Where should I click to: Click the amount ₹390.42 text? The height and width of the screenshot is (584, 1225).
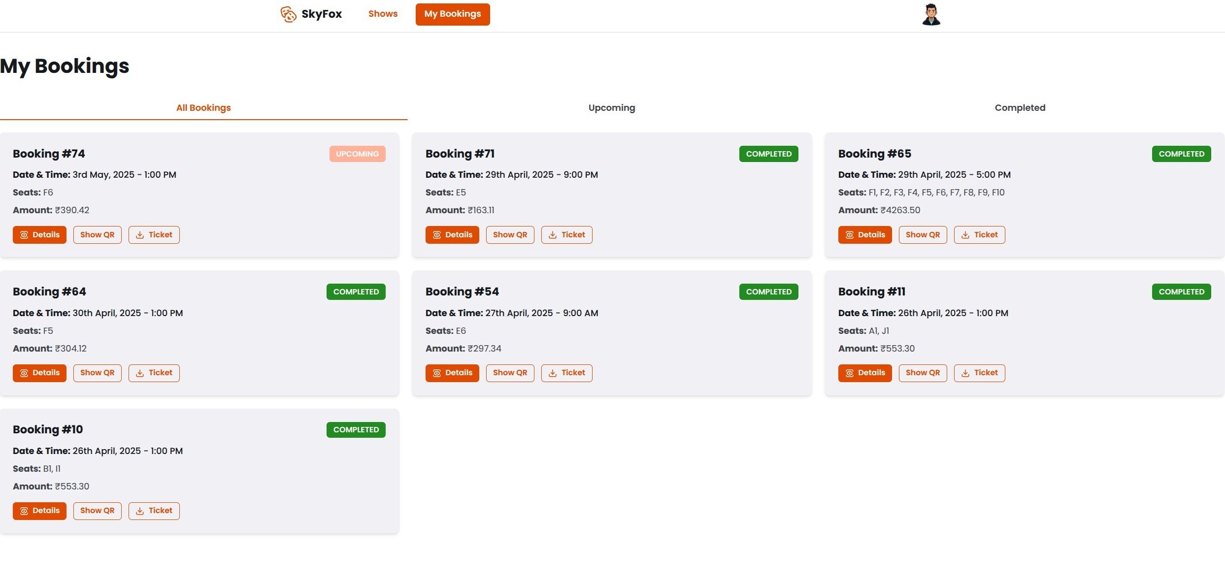click(x=72, y=210)
